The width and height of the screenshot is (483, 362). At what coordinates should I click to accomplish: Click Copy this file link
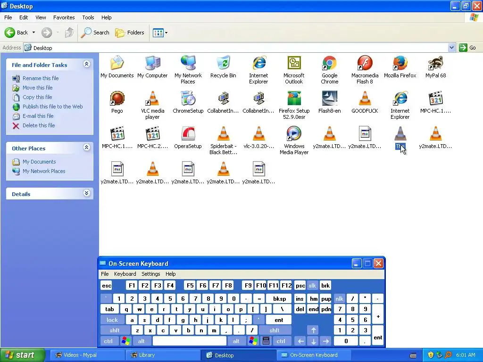[x=37, y=97]
